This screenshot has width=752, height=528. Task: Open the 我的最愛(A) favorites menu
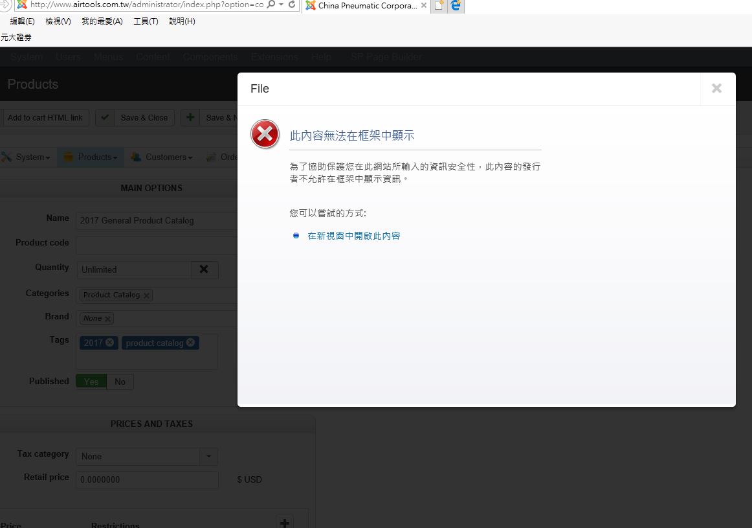(x=102, y=21)
